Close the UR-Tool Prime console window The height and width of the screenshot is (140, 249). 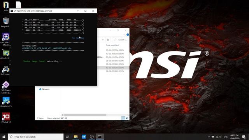tap(93, 11)
